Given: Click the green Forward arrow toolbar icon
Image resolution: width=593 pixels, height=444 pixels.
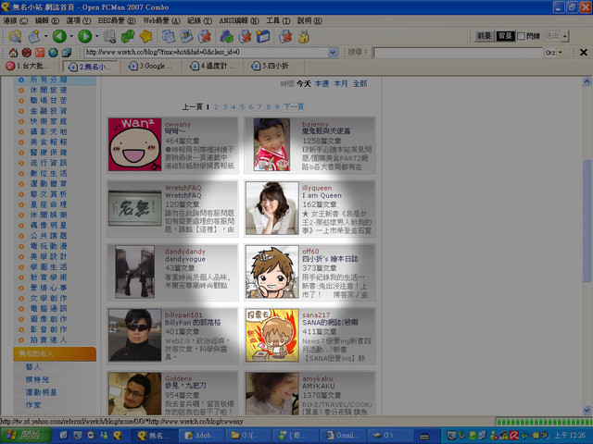Looking at the screenshot, I should [x=84, y=36].
